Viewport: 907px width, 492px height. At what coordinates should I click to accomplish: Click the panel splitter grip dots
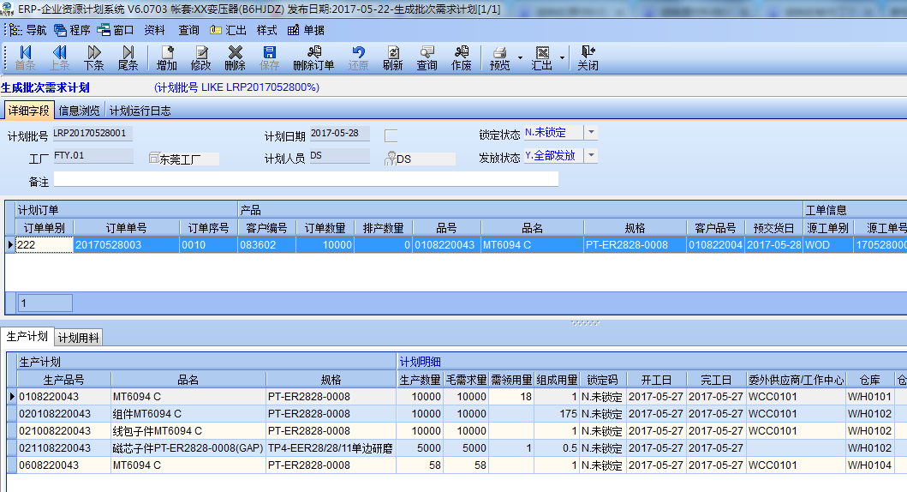click(585, 323)
